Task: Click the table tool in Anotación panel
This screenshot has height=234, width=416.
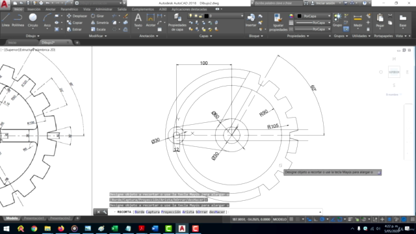Action: pyautogui.click(x=159, y=29)
